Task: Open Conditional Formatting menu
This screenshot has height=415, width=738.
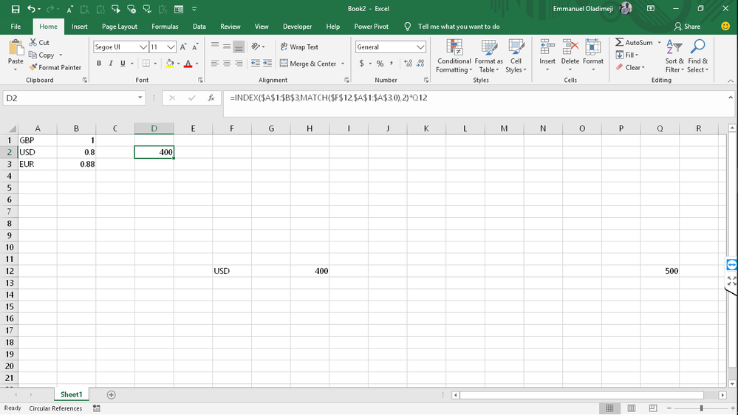Action: pyautogui.click(x=454, y=56)
